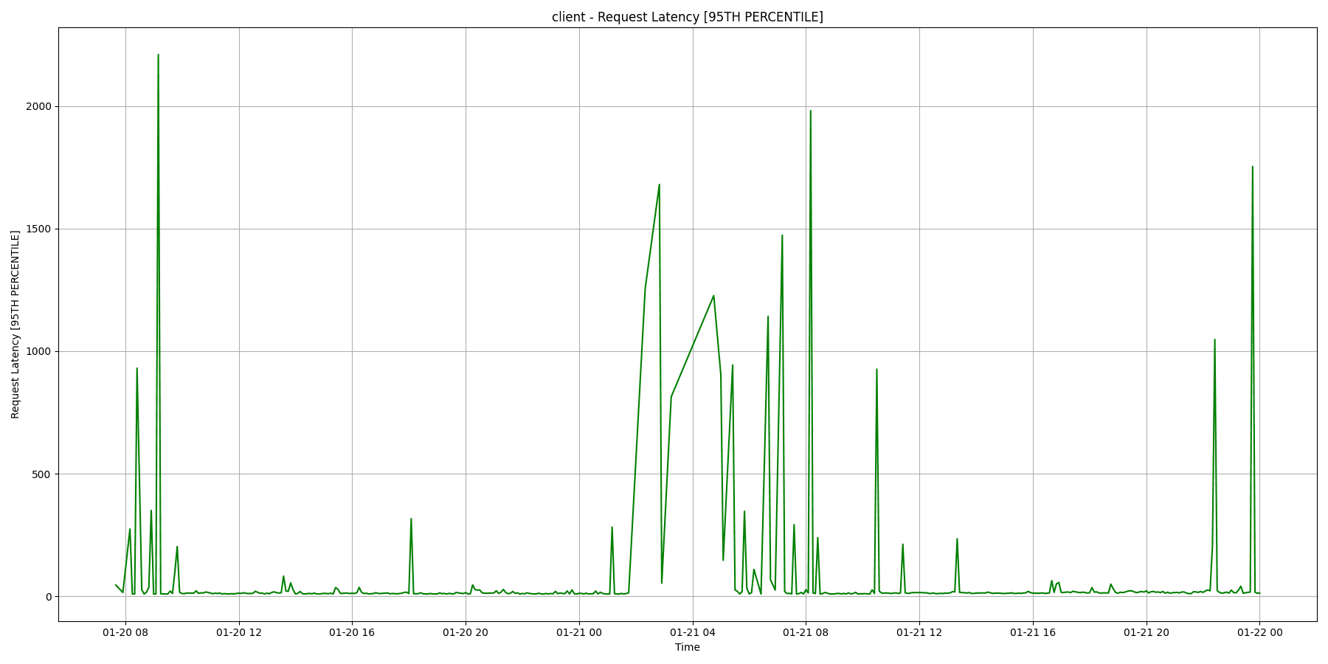Click the x-axis label 'Time'
Screen dimensions: 1328x664
(687, 648)
